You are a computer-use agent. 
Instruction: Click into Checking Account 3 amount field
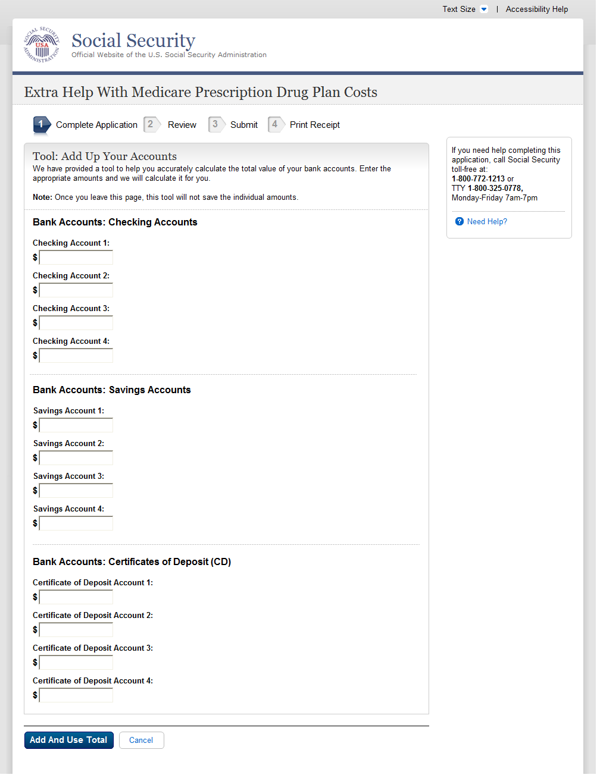click(x=76, y=323)
